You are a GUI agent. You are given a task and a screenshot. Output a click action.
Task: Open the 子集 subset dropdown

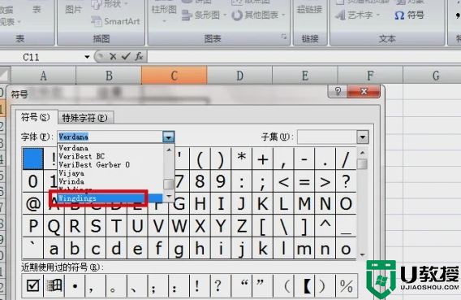pyautogui.click(x=363, y=137)
